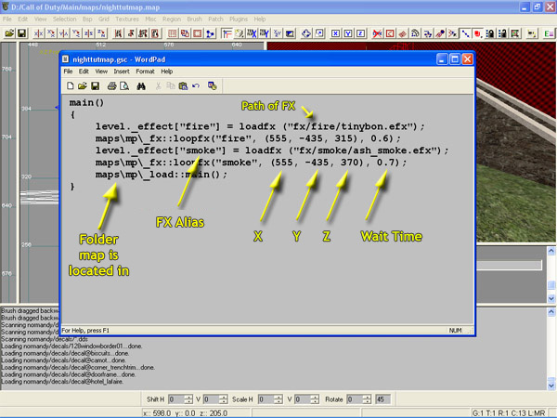This screenshot has height=418, width=557.
Task: Click the main() line in WordPad
Action: tap(86, 103)
